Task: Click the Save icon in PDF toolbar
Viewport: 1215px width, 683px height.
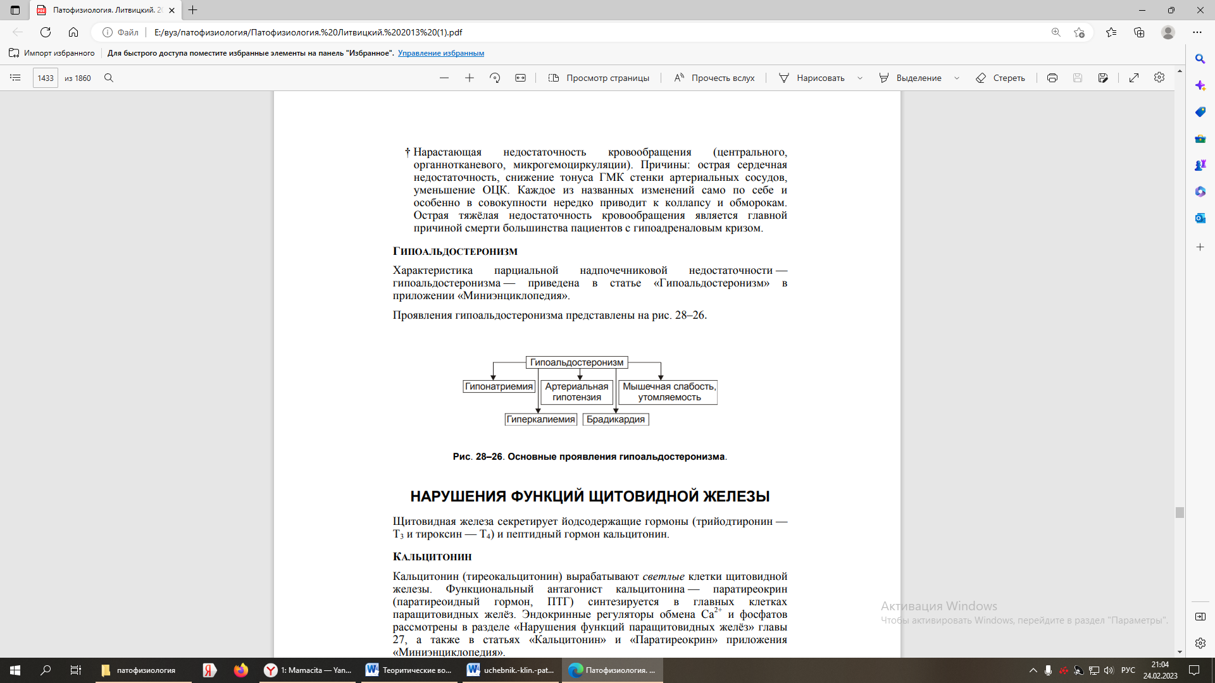Action: click(1078, 78)
